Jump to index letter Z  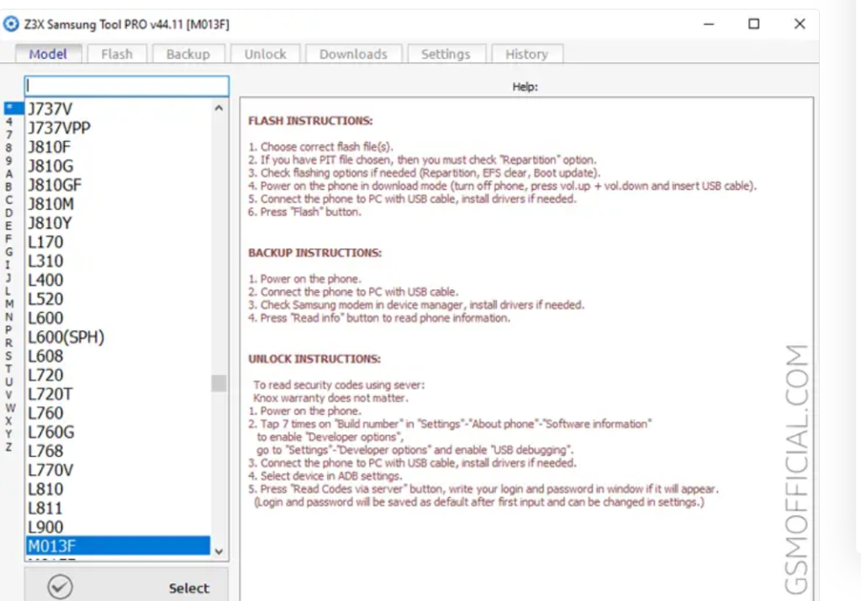click(x=8, y=447)
